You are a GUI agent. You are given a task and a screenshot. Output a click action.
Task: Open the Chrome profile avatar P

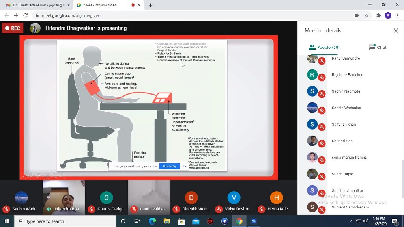point(388,15)
